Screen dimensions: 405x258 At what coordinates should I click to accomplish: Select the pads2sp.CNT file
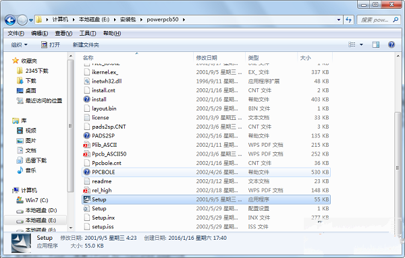click(109, 127)
